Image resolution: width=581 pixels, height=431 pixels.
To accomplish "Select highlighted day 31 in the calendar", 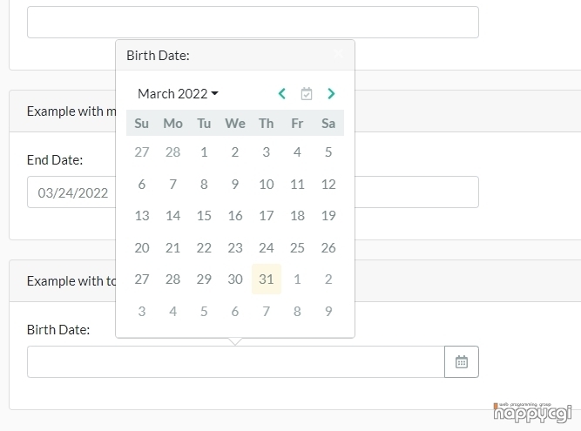I will click(266, 279).
